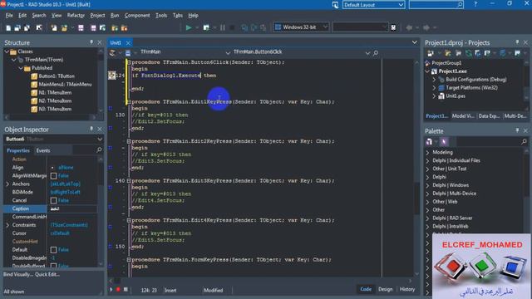Select Button1: TButton in Structure tree
532x299 pixels.
[x=57, y=76]
